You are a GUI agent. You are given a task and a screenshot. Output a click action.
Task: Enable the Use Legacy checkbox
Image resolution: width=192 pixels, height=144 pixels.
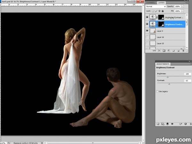pyautogui.click(x=157, y=91)
